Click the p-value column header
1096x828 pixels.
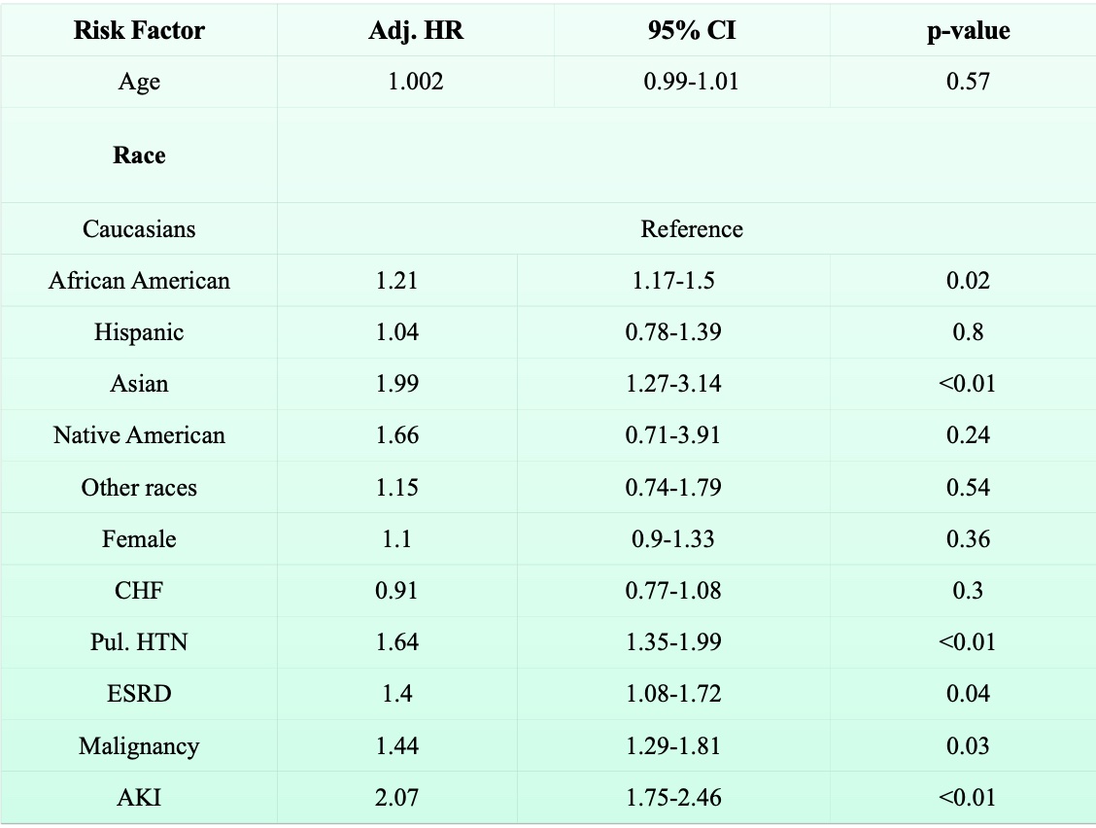(968, 30)
